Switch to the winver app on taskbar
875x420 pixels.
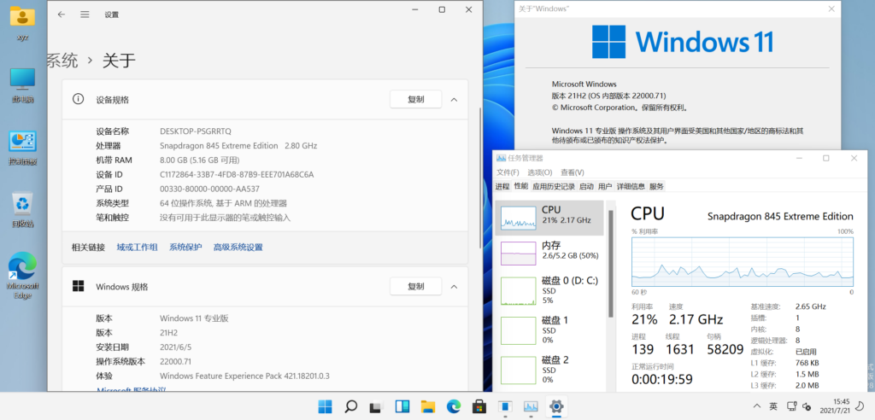505,406
